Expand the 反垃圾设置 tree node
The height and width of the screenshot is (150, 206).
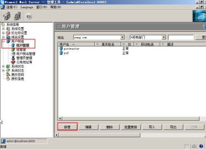click(x=3, y=33)
